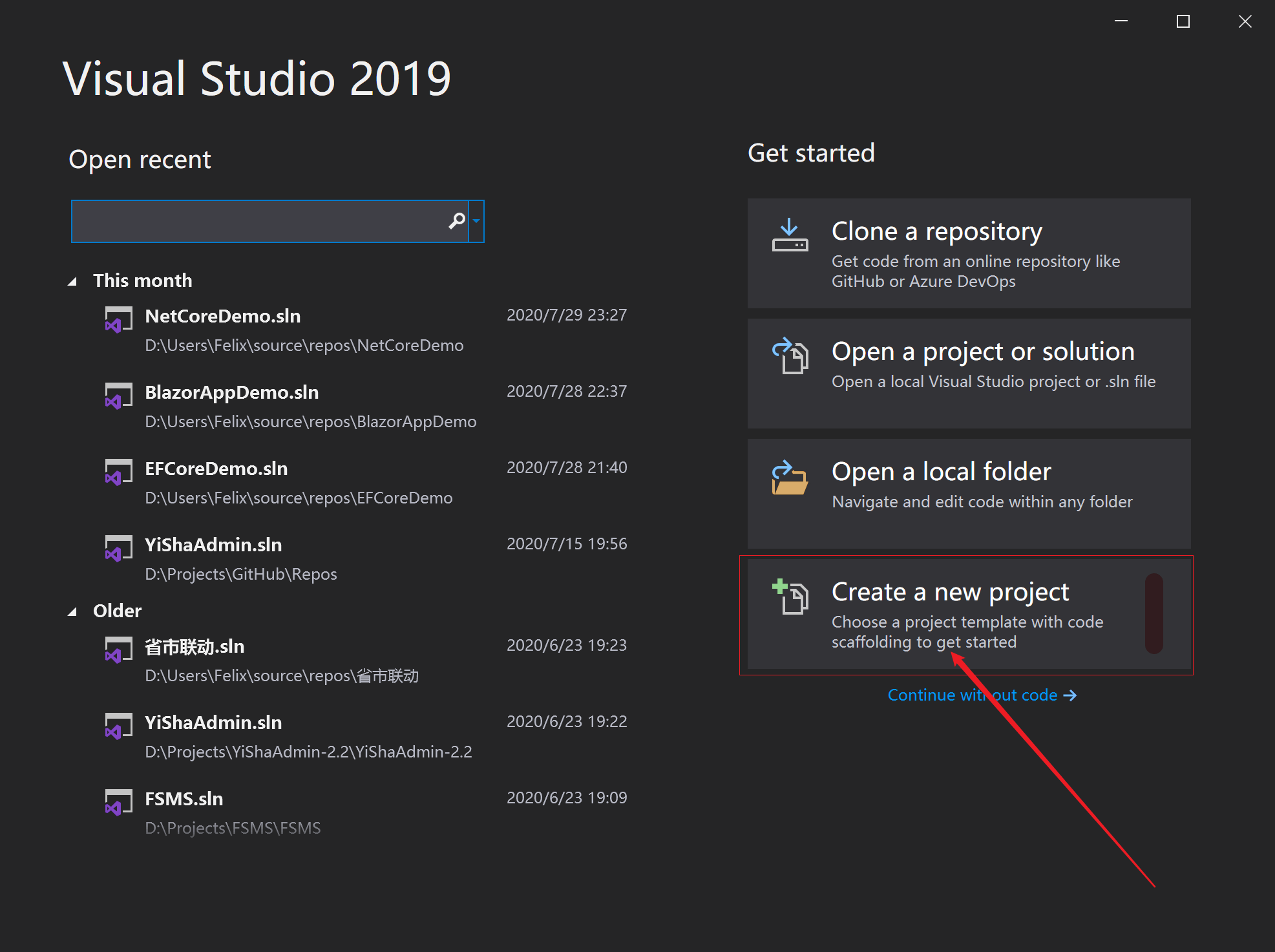The width and height of the screenshot is (1275, 952).
Task: Click the Clone a repository download icon
Action: coord(790,236)
